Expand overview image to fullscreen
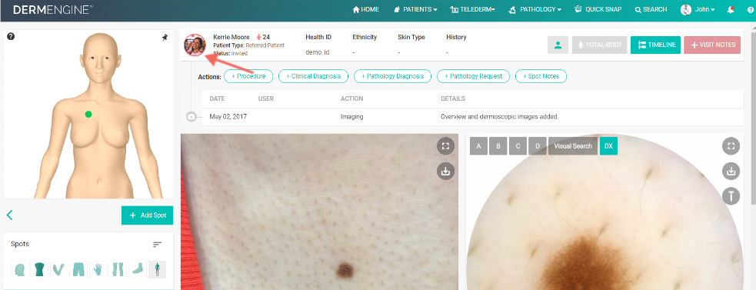Screen dimensions: 756x290 tap(445, 146)
